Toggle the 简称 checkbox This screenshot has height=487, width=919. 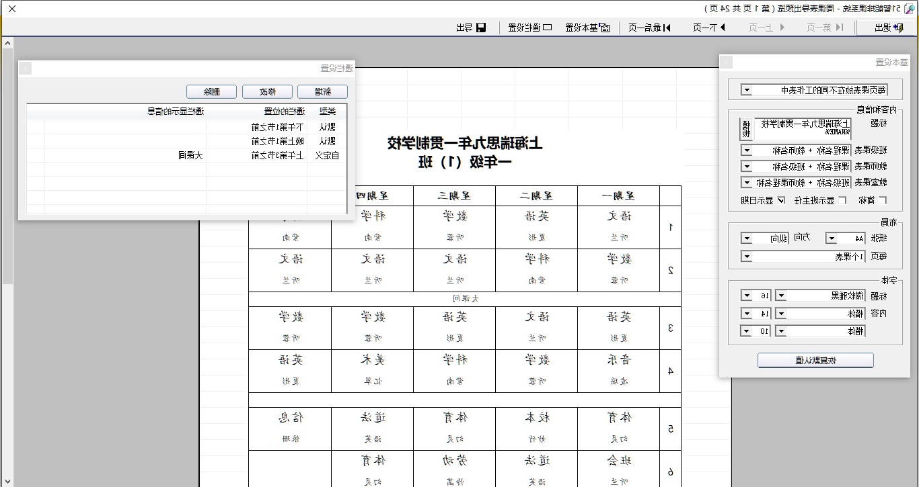883,200
